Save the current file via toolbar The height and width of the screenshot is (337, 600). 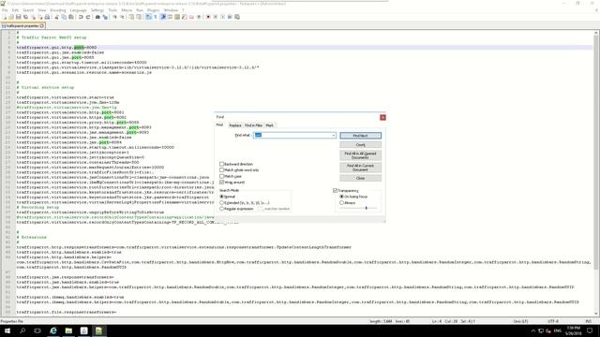tap(19, 17)
